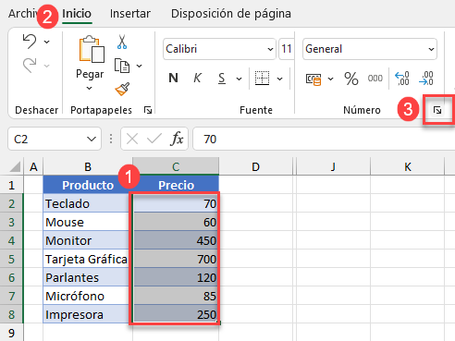The width and height of the screenshot is (455, 341).
Task: Click the Decrease Decimal icon
Action: click(426, 79)
